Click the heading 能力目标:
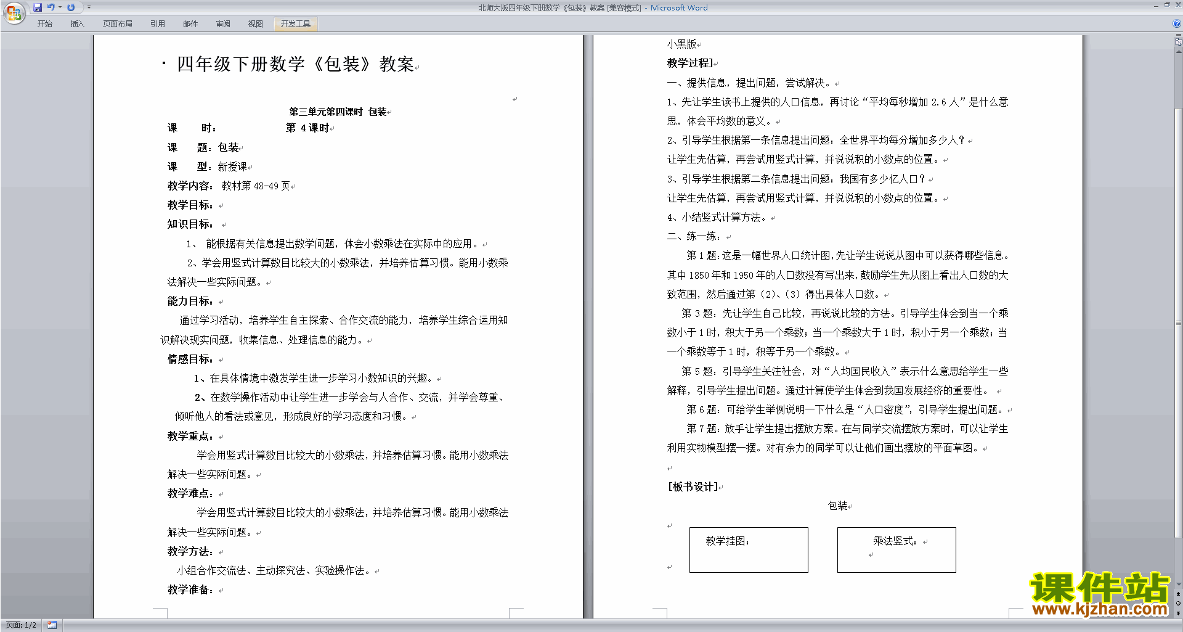This screenshot has width=1183, height=632. 190,301
